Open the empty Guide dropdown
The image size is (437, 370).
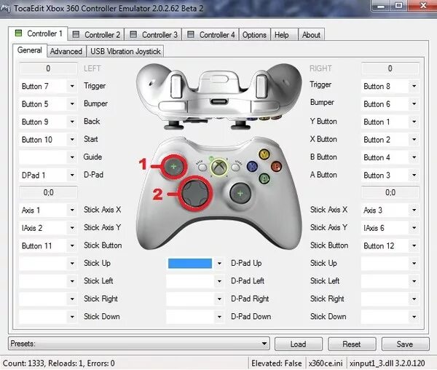click(x=48, y=157)
